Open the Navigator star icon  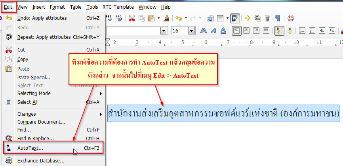point(248,18)
